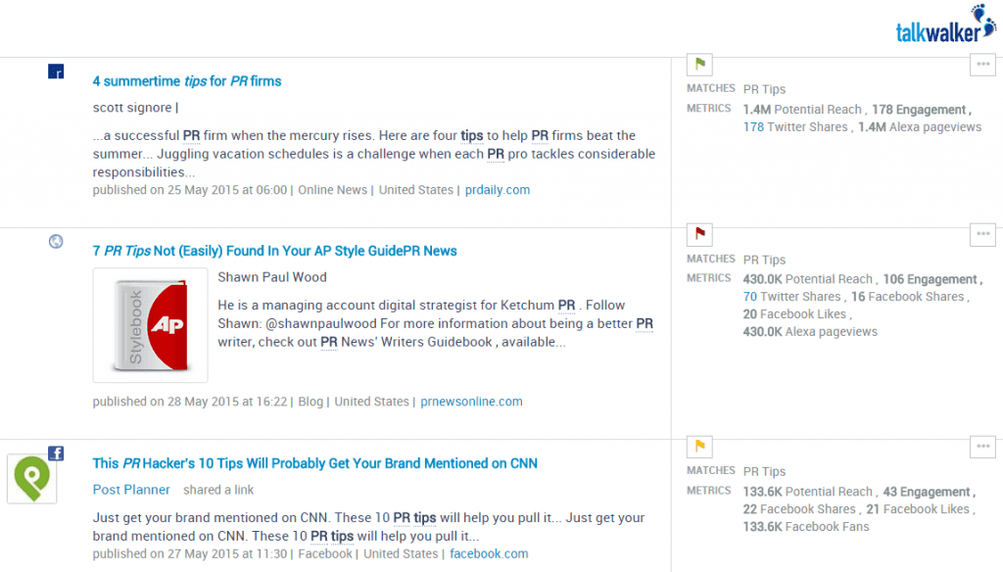Click the Post Planner author name

[131, 489]
